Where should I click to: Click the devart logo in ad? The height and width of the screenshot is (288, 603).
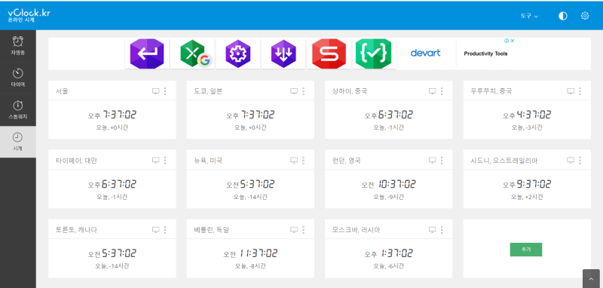[x=425, y=53]
